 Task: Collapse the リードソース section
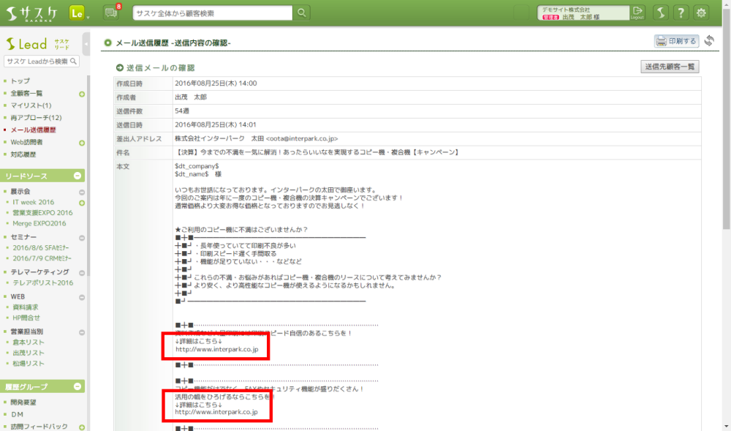click(77, 176)
